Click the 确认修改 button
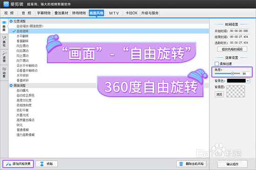Screen dimensions: 256x170 [232, 164]
